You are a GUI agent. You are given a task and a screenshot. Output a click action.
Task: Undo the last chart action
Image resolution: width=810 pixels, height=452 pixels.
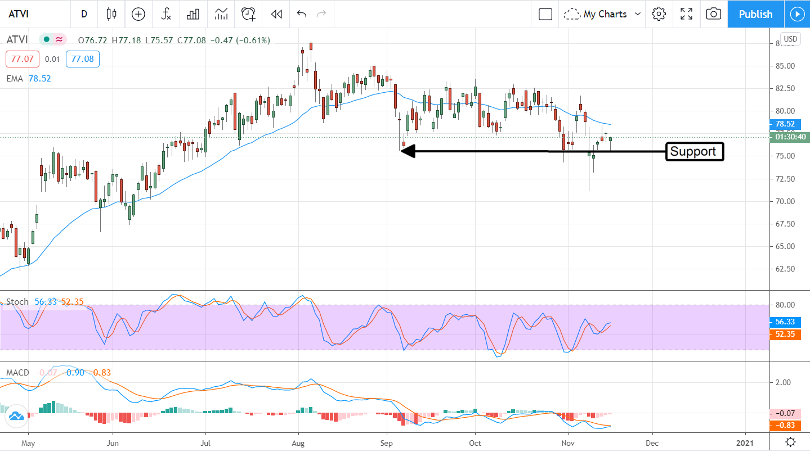click(x=302, y=14)
